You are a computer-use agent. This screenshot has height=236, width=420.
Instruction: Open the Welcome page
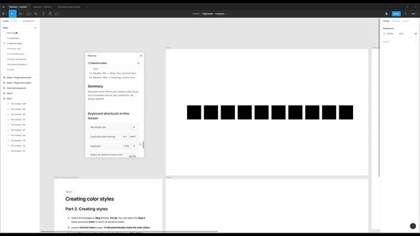12,33
